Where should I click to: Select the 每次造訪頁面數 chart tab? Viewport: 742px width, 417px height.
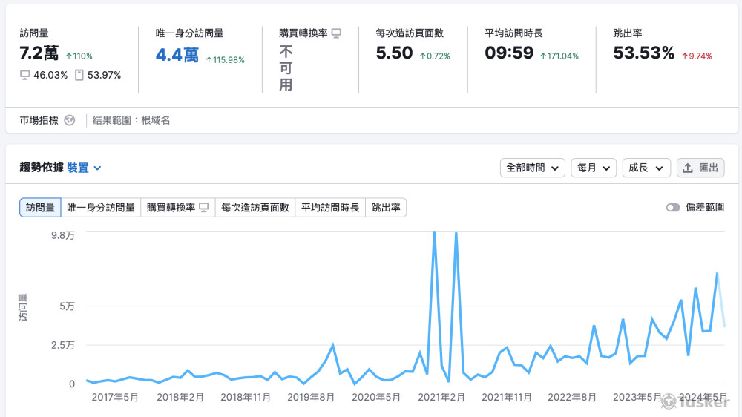pyautogui.click(x=255, y=208)
